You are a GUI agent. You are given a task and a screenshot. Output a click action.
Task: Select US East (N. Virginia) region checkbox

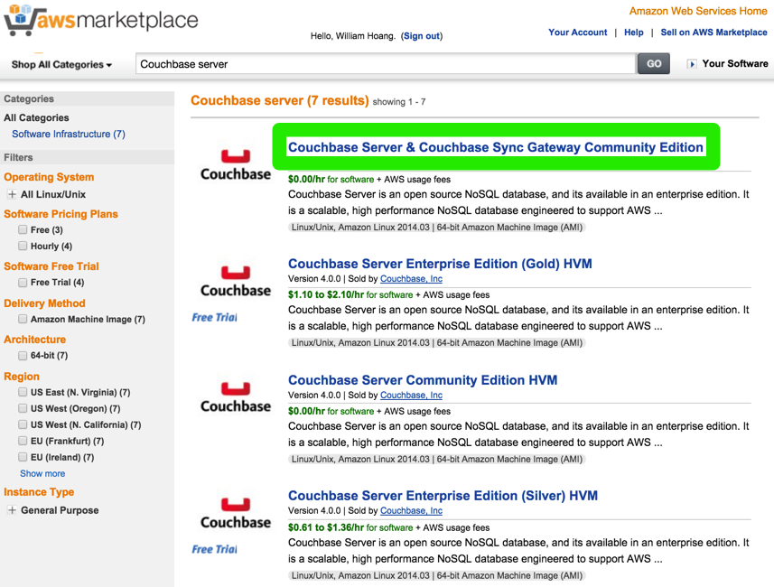(23, 392)
